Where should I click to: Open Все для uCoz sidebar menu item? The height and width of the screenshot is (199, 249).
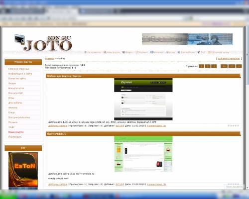[16, 88]
